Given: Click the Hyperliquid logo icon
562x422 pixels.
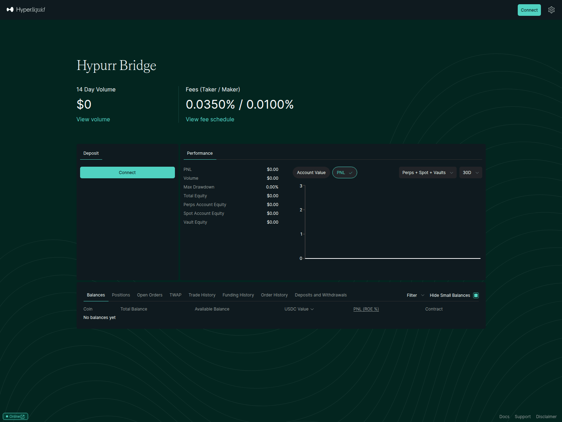Looking at the screenshot, I should pyautogui.click(x=10, y=9).
